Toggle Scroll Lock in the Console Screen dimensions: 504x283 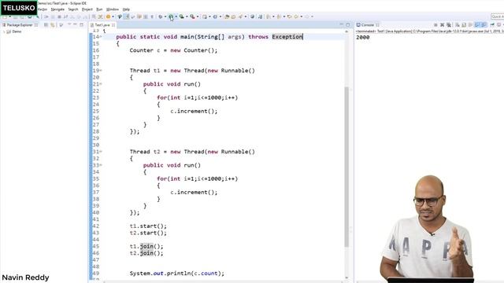tap(464, 24)
